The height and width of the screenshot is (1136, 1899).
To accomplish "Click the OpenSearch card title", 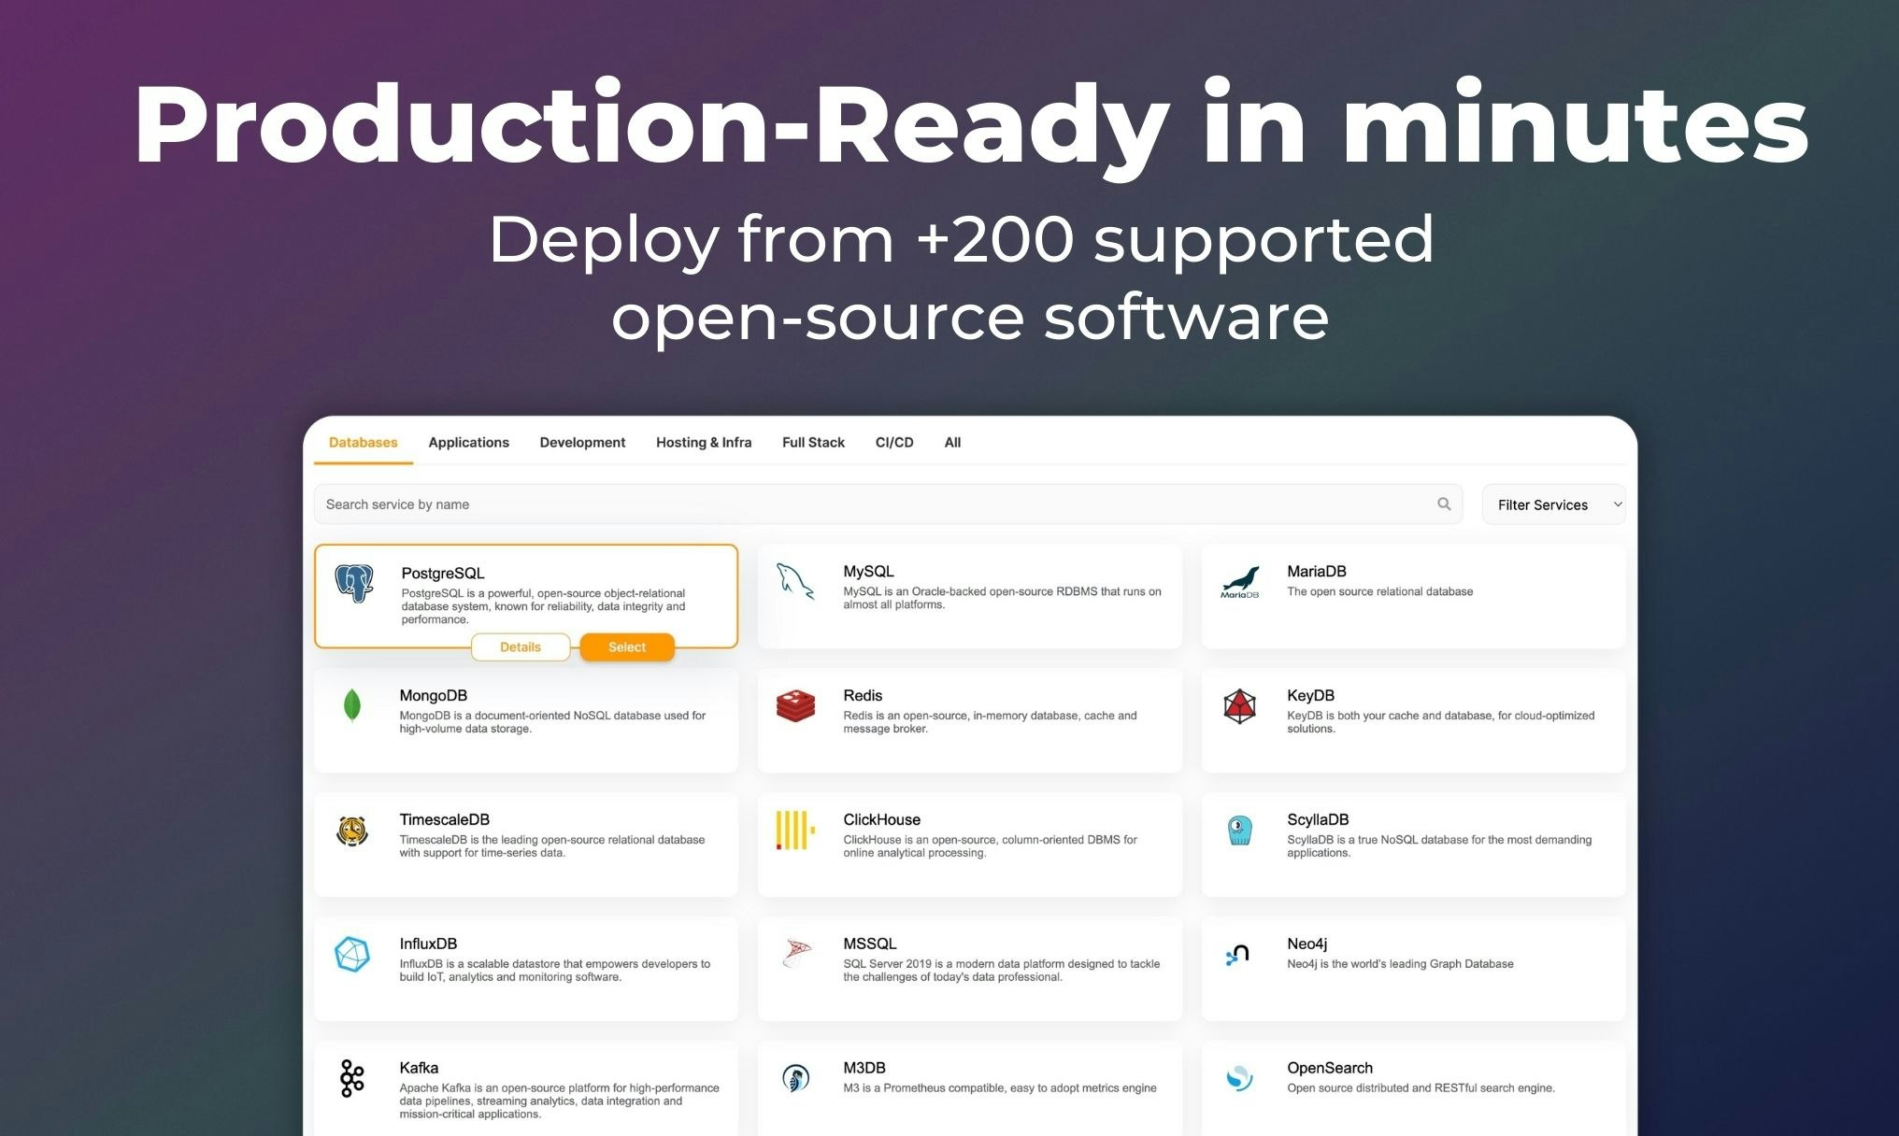I will coord(1329,1068).
